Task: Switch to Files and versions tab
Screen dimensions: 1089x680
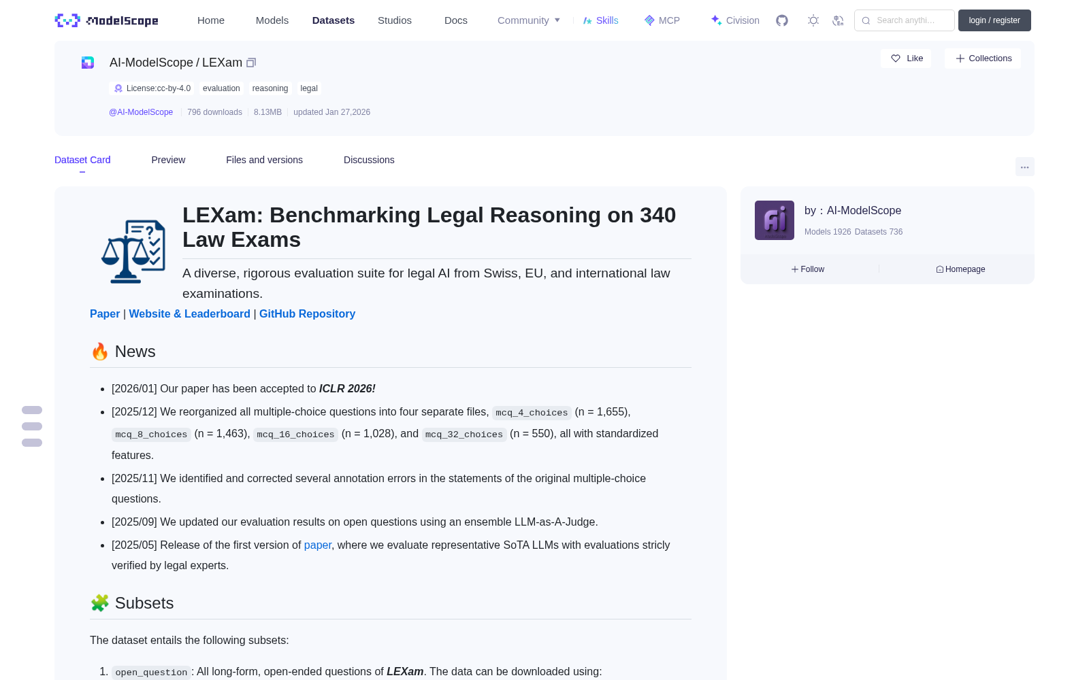Action: pyautogui.click(x=264, y=160)
